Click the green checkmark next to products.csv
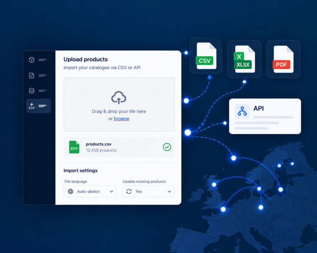The width and height of the screenshot is (317, 253). click(167, 147)
